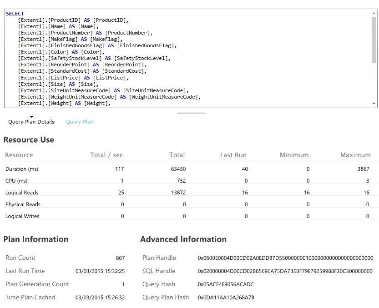Viewport: 379px width, 308px height.
Task: Switch to the Query Plan tab
Action: (80, 122)
